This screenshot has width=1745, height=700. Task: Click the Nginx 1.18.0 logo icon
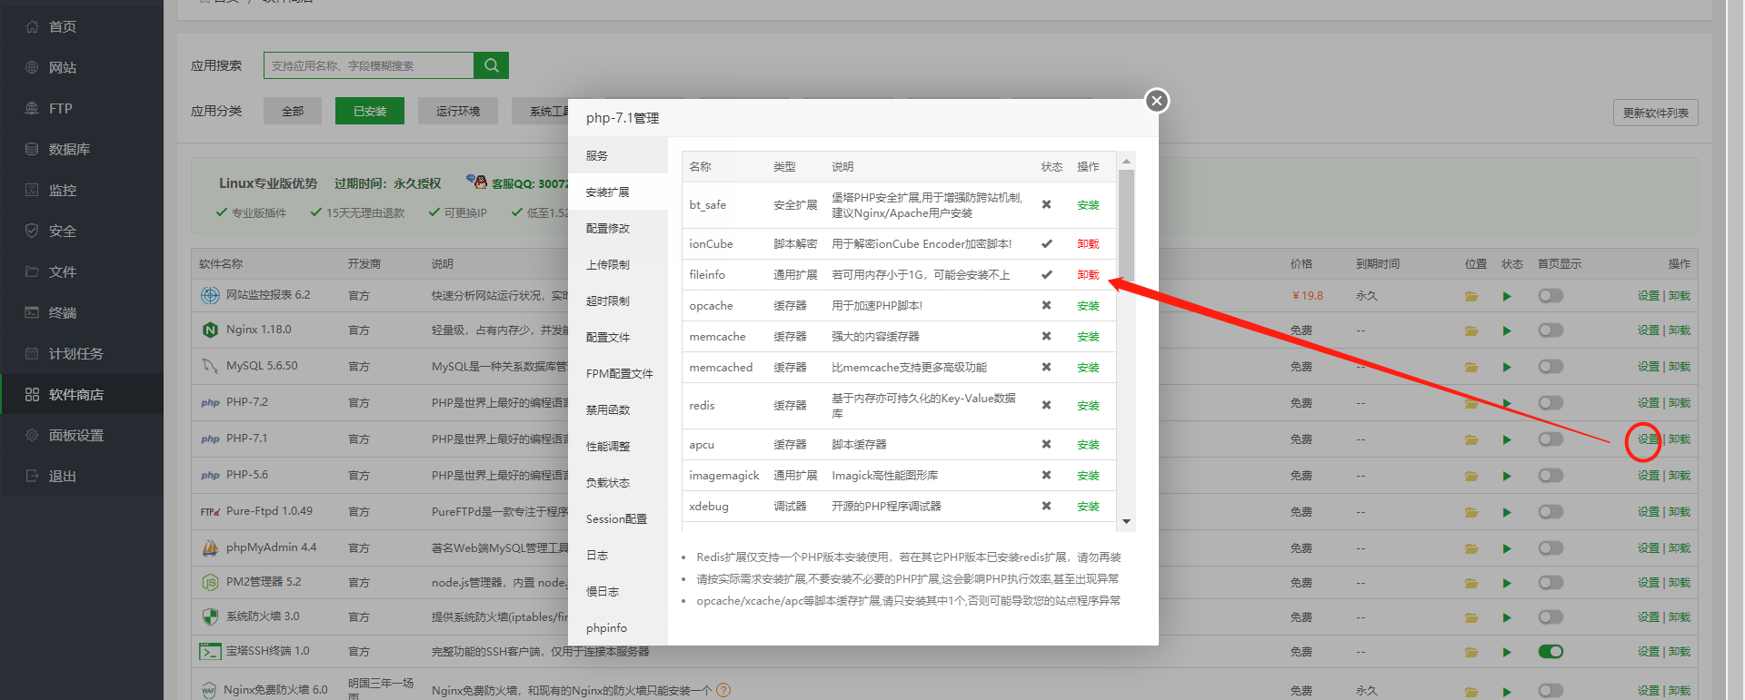pyautogui.click(x=210, y=330)
